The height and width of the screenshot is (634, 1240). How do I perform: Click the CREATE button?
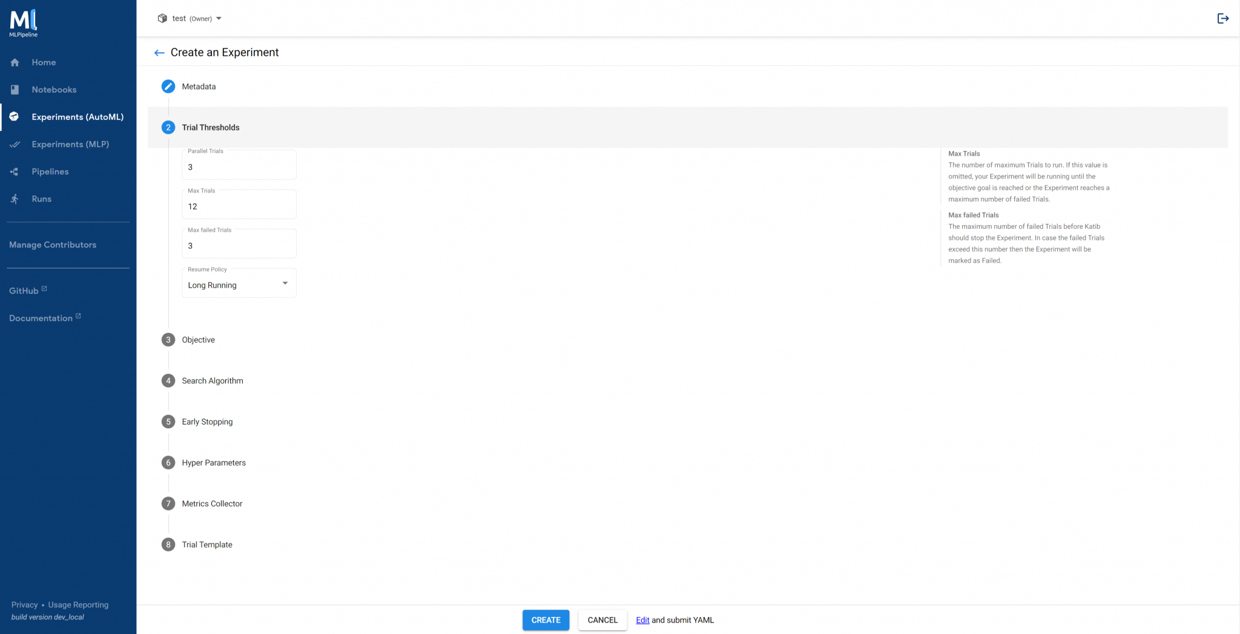point(545,620)
